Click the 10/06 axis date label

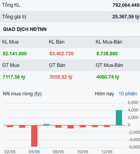point(83,152)
